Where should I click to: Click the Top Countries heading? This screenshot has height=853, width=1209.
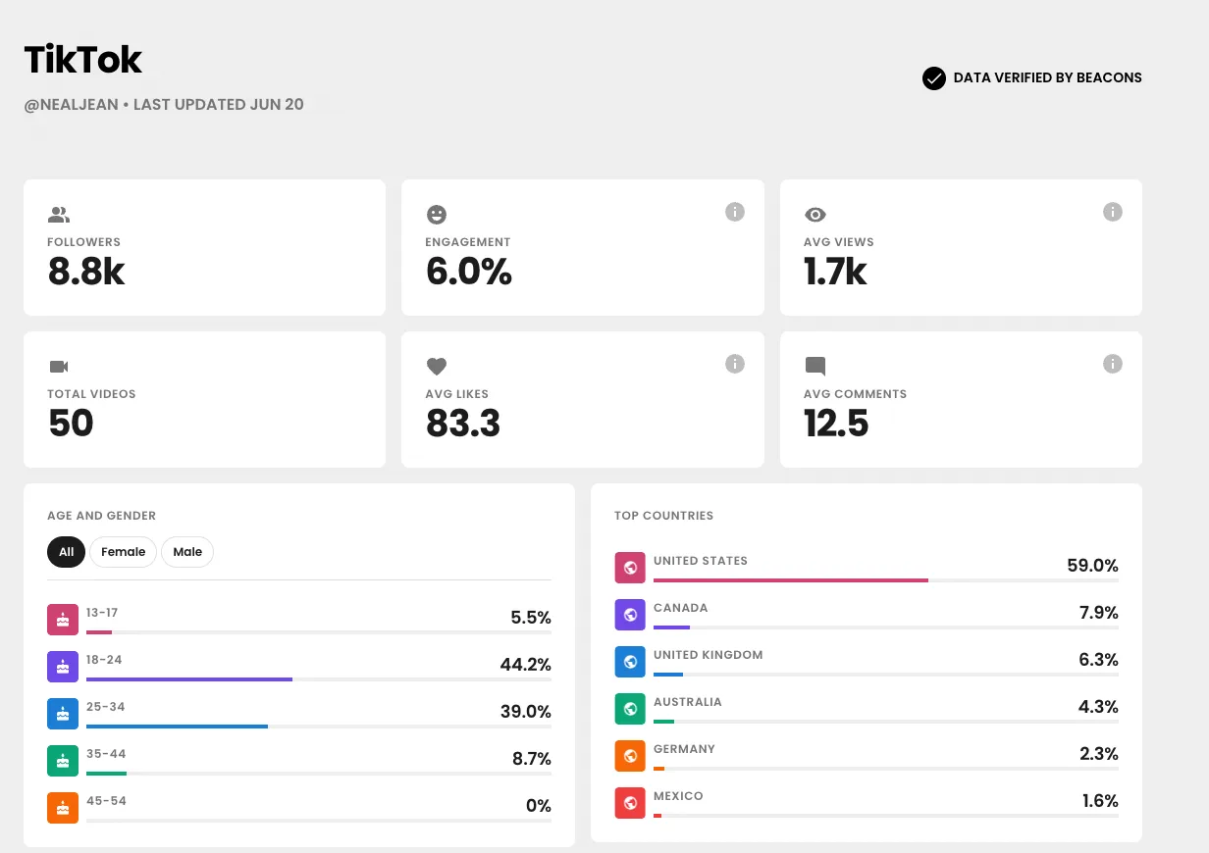click(x=664, y=516)
